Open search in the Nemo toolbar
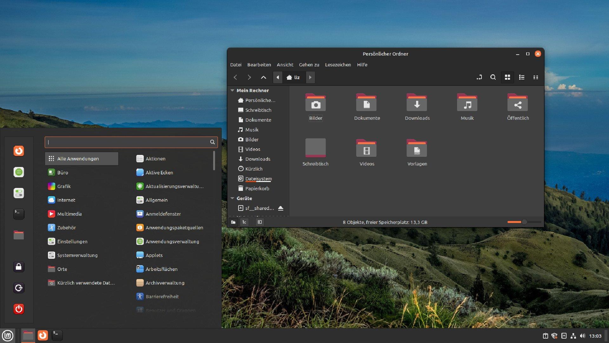The image size is (609, 343). coord(493,77)
